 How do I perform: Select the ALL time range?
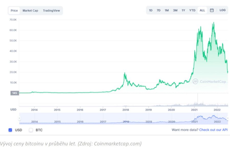point(202,10)
